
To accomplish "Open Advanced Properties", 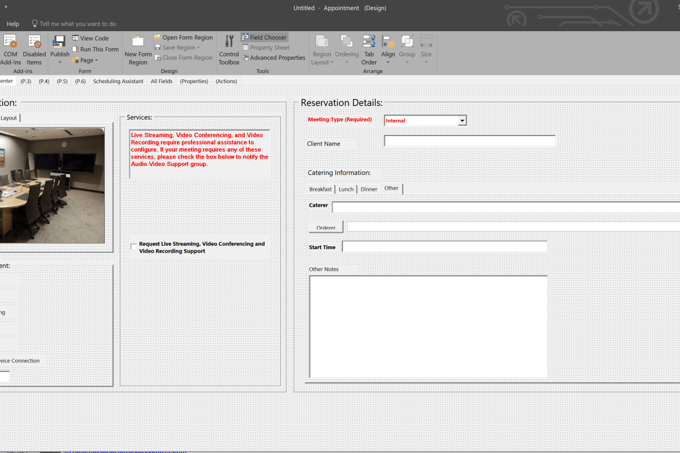I will pos(274,58).
